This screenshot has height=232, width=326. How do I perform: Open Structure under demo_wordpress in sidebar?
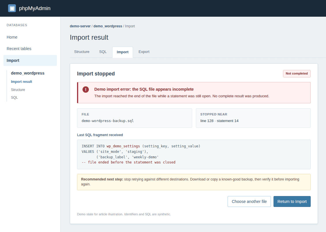(18, 90)
